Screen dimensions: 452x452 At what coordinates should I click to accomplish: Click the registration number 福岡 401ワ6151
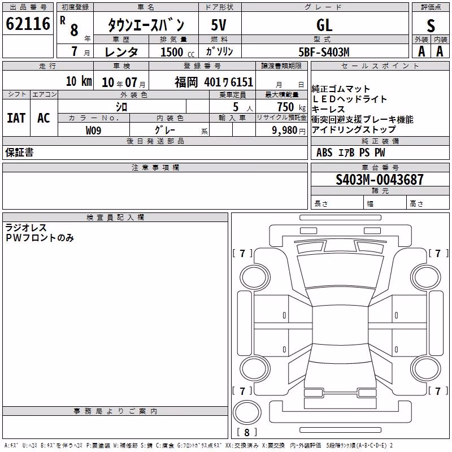pos(214,82)
